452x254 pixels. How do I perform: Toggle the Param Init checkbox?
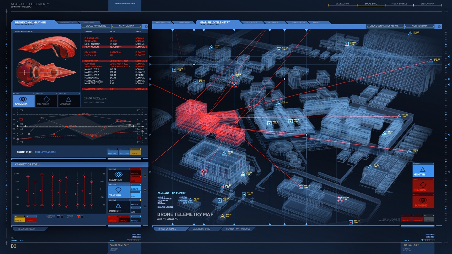78,216
